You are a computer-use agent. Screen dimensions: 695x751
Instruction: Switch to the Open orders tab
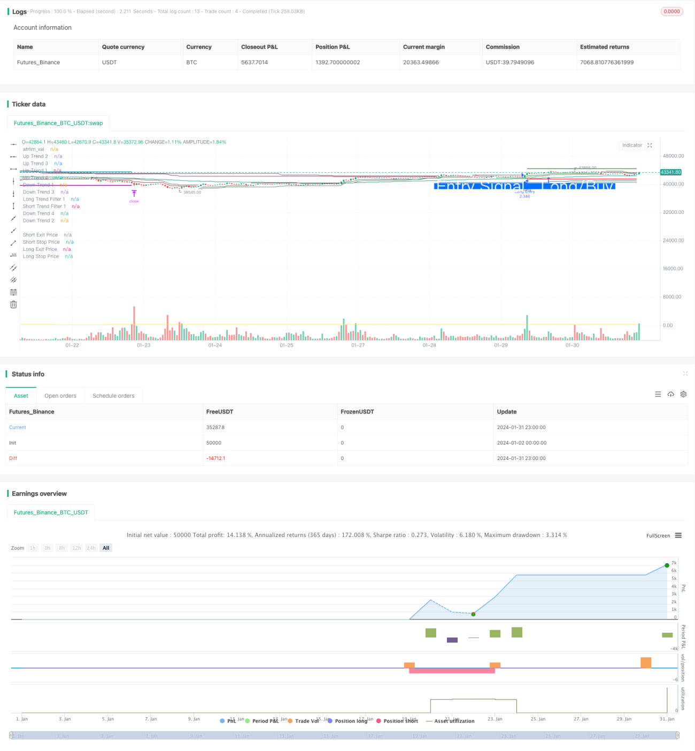[x=60, y=396]
